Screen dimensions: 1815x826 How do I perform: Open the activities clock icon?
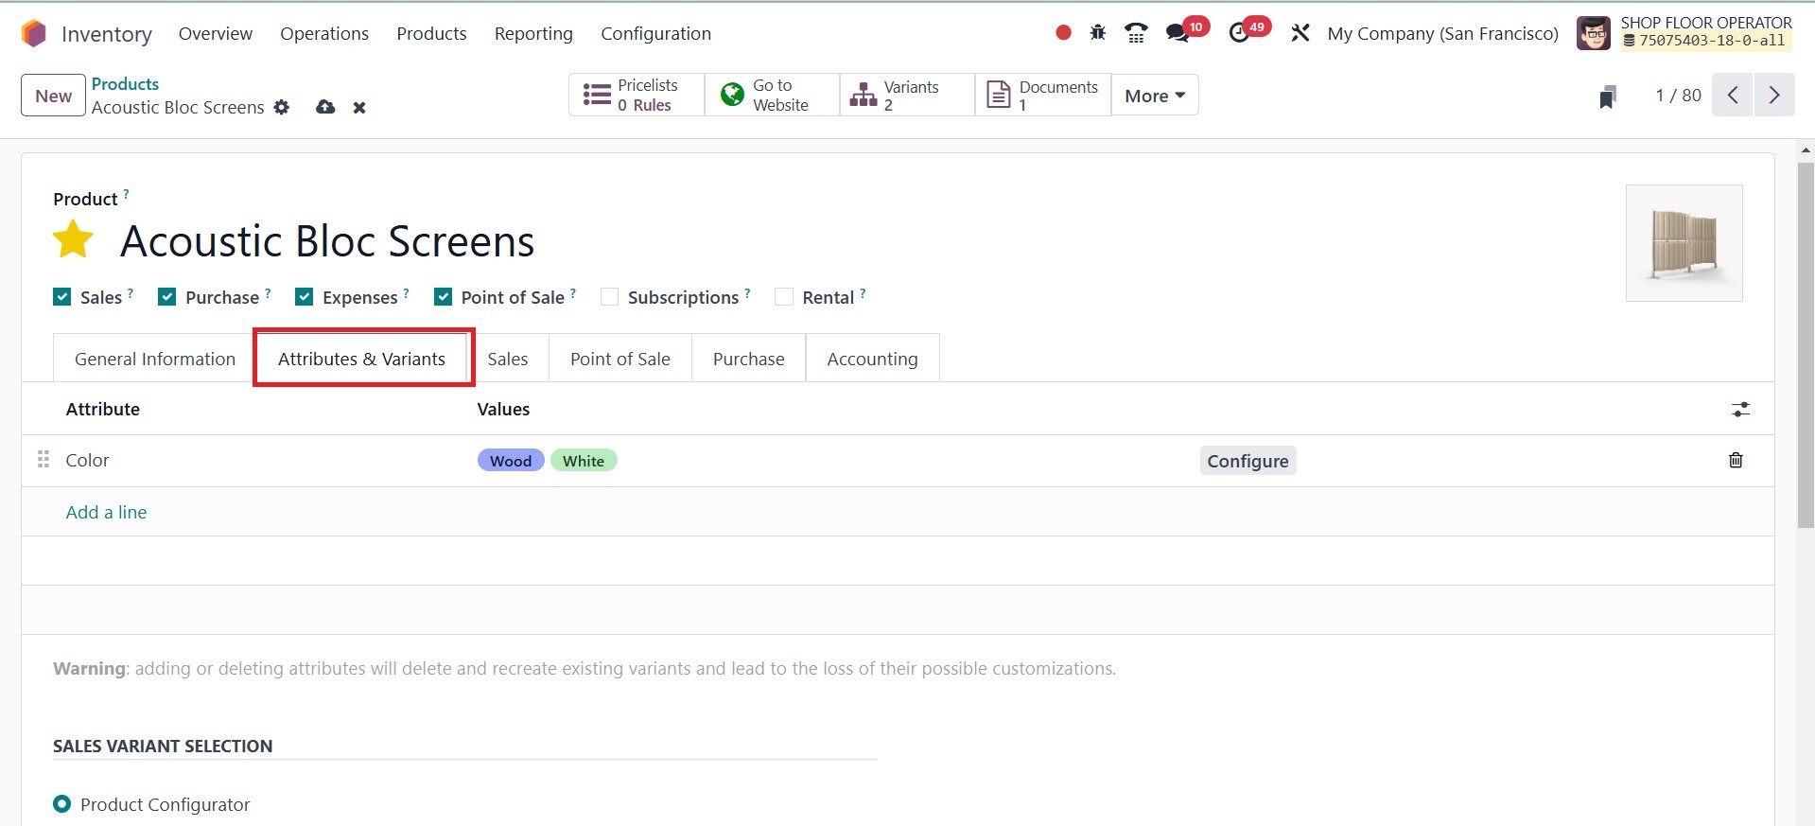click(x=1239, y=33)
